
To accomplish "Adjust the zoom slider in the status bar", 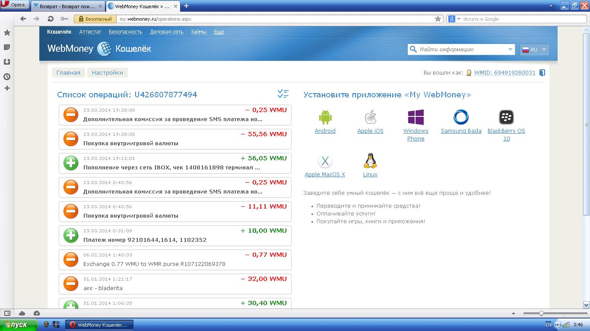I will 541,313.
